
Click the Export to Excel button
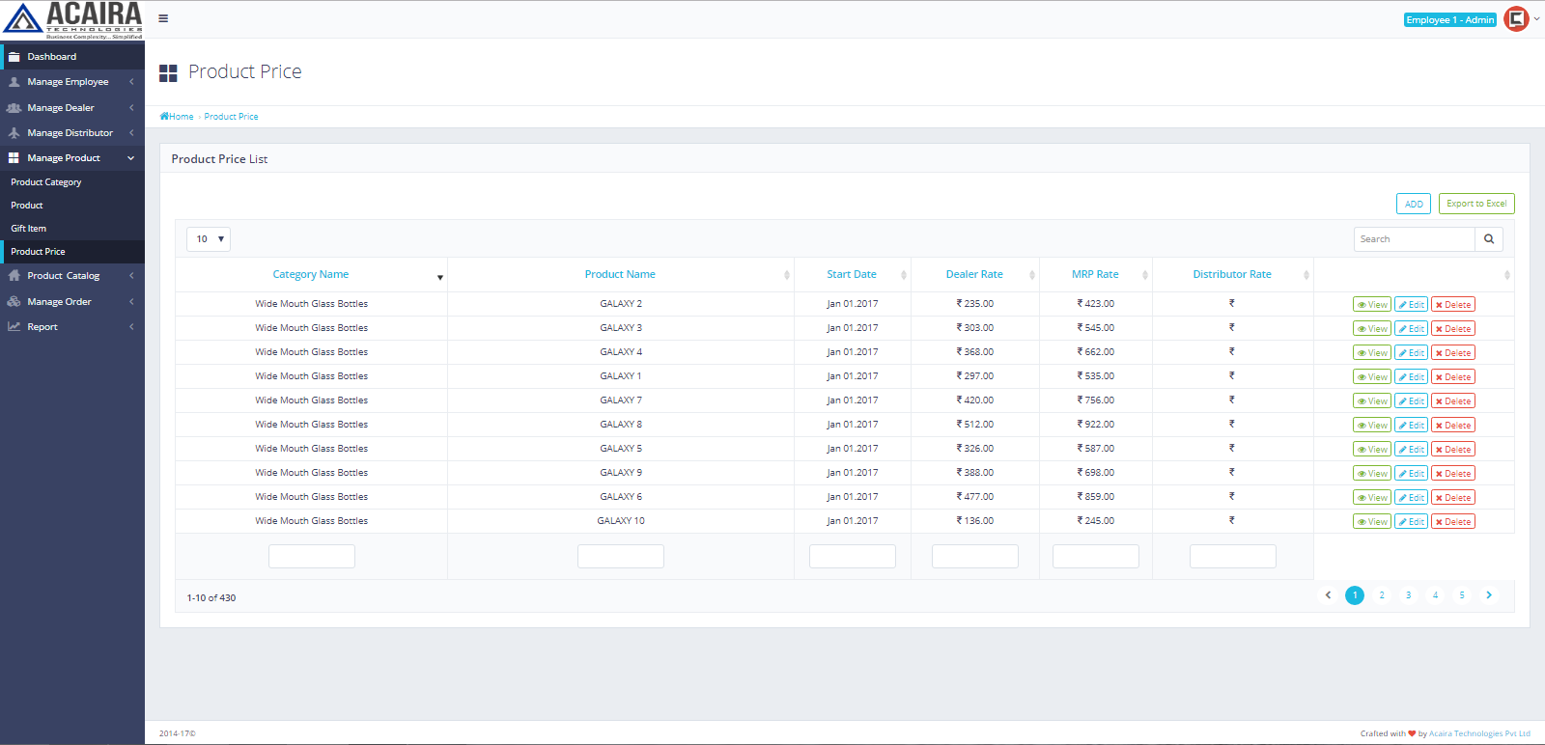coord(1475,204)
